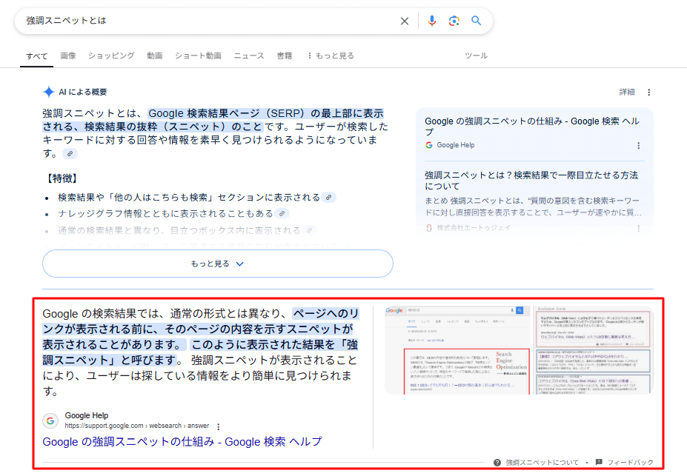Open three-dot menu on Google Help source card
The width and height of the screenshot is (687, 476).
638,146
